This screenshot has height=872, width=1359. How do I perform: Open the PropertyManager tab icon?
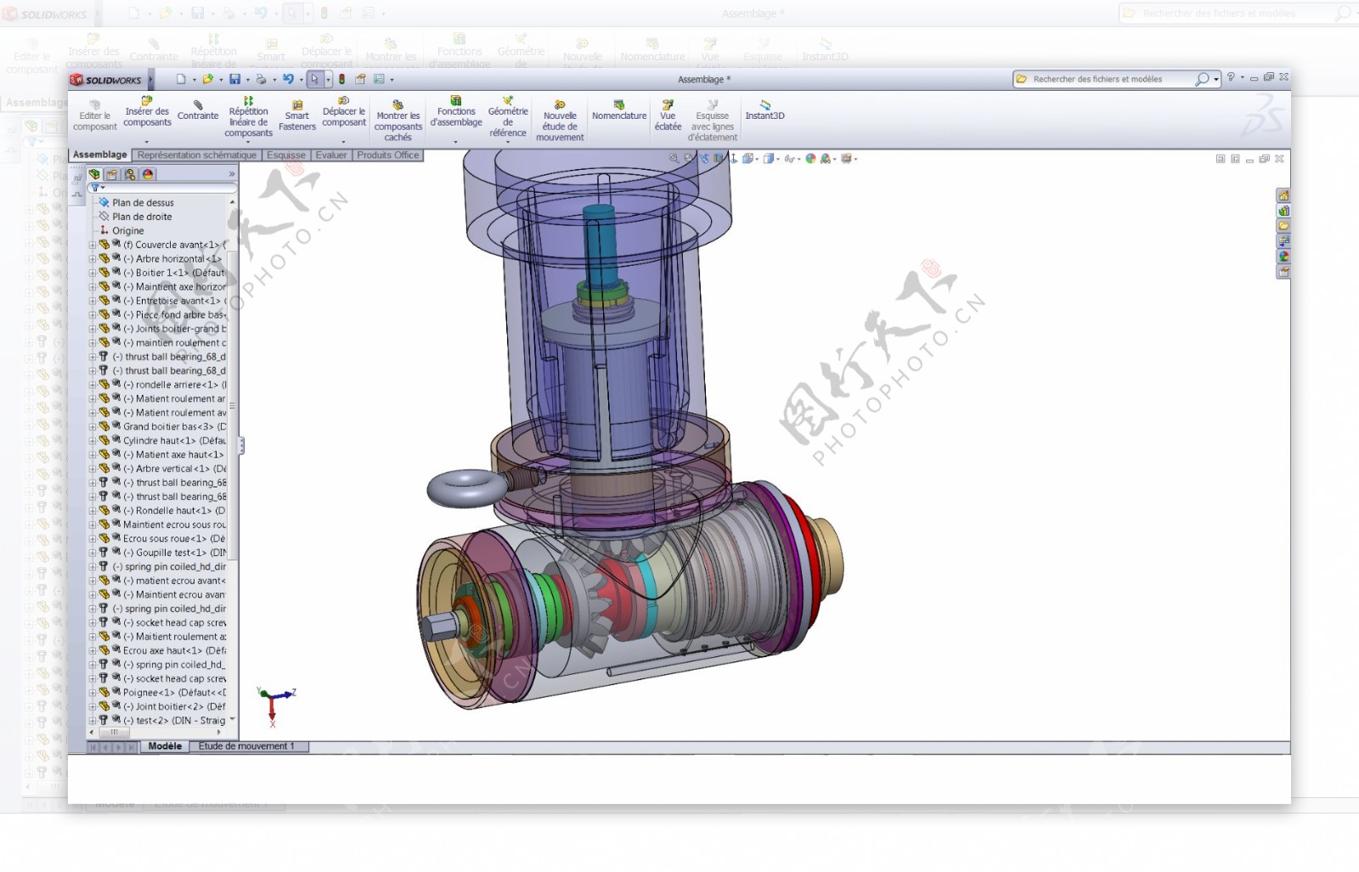(x=112, y=174)
